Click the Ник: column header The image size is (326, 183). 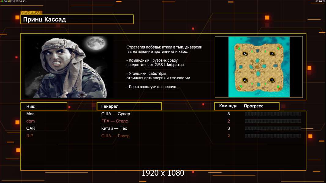tap(44, 106)
